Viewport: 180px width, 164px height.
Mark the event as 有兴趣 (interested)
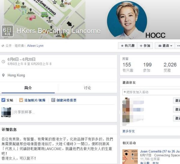[x=128, y=46]
